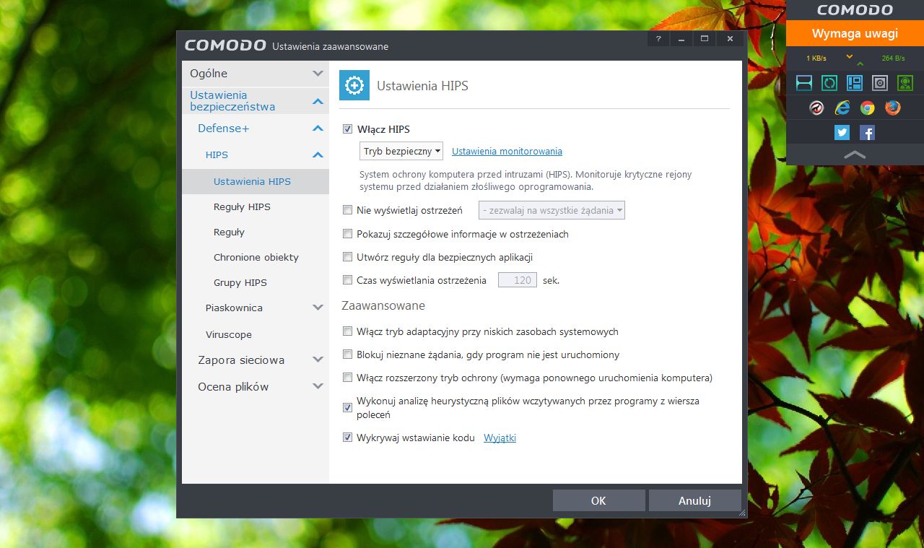The image size is (924, 548).
Task: Expand the Zapora sieciowa section chevron
Action: (318, 360)
